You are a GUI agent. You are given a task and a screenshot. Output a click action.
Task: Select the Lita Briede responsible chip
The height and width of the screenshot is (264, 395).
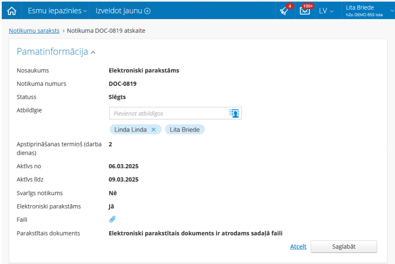[185, 129]
